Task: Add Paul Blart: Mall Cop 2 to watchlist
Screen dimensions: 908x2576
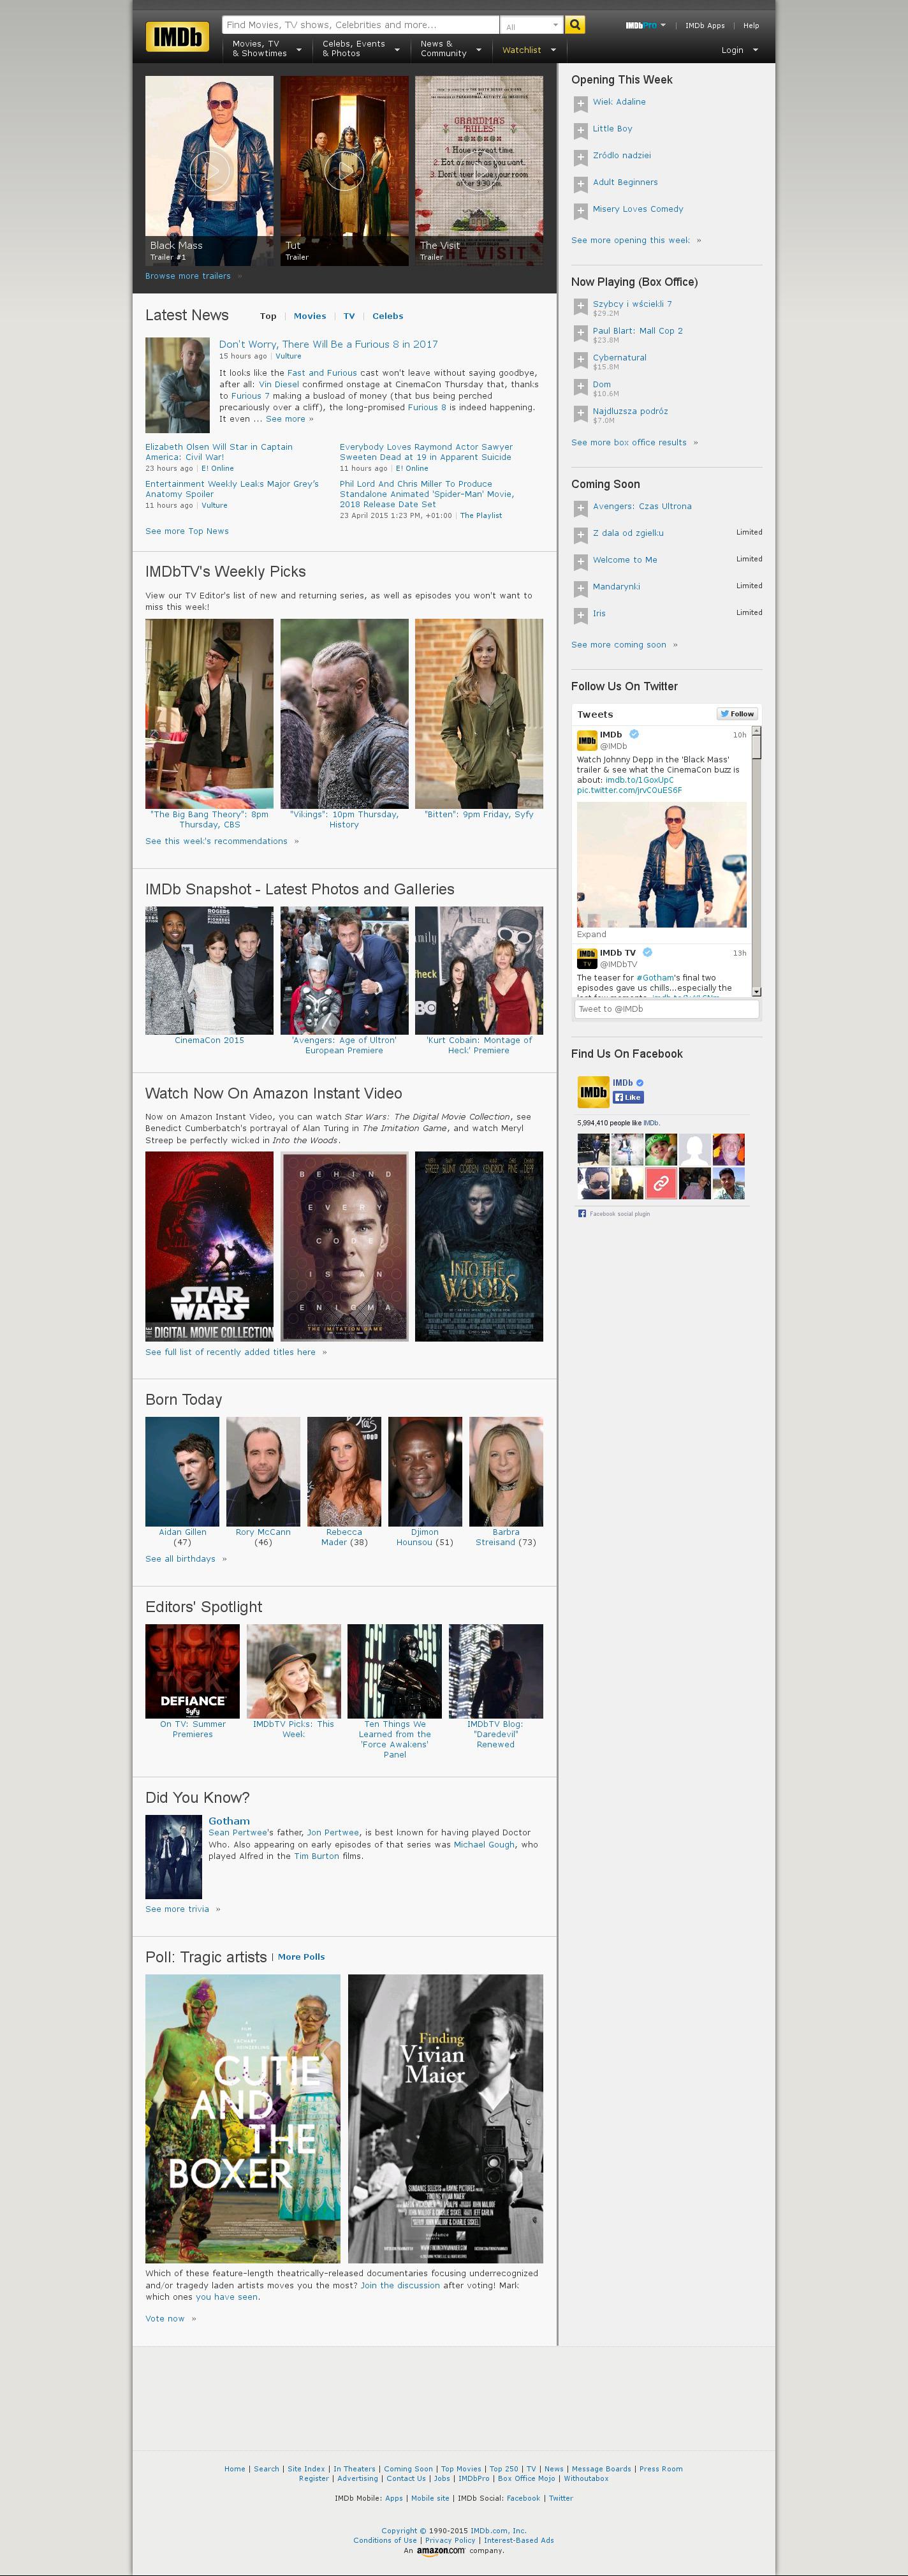Action: click(x=580, y=333)
